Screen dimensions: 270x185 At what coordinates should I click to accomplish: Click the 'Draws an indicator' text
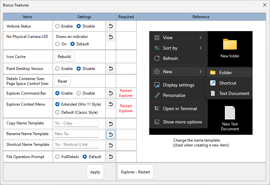72,37
